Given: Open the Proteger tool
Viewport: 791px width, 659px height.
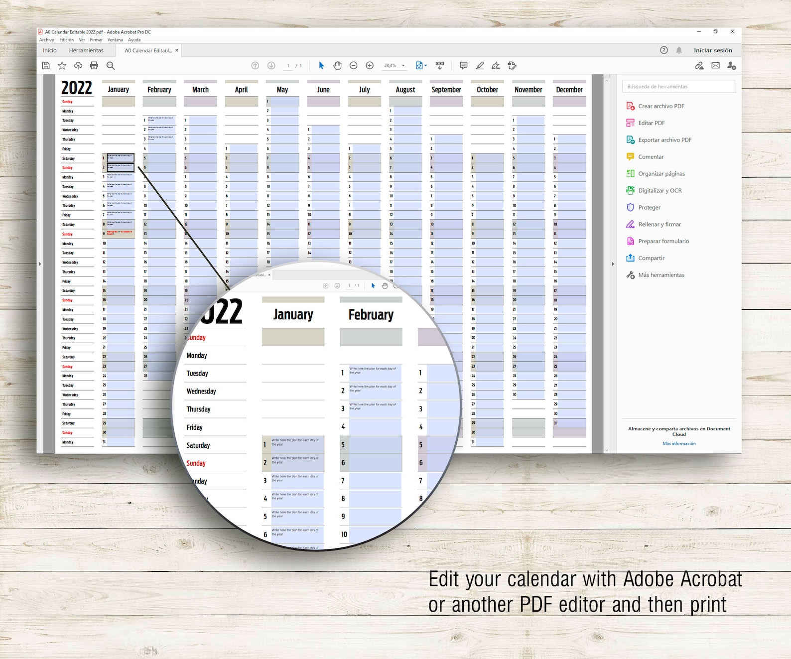Looking at the screenshot, I should click(643, 208).
